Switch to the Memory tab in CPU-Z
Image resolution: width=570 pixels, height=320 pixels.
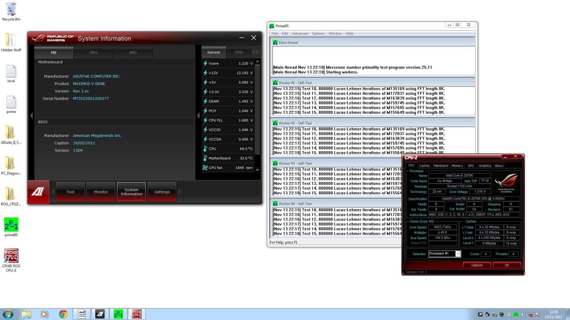click(x=457, y=165)
